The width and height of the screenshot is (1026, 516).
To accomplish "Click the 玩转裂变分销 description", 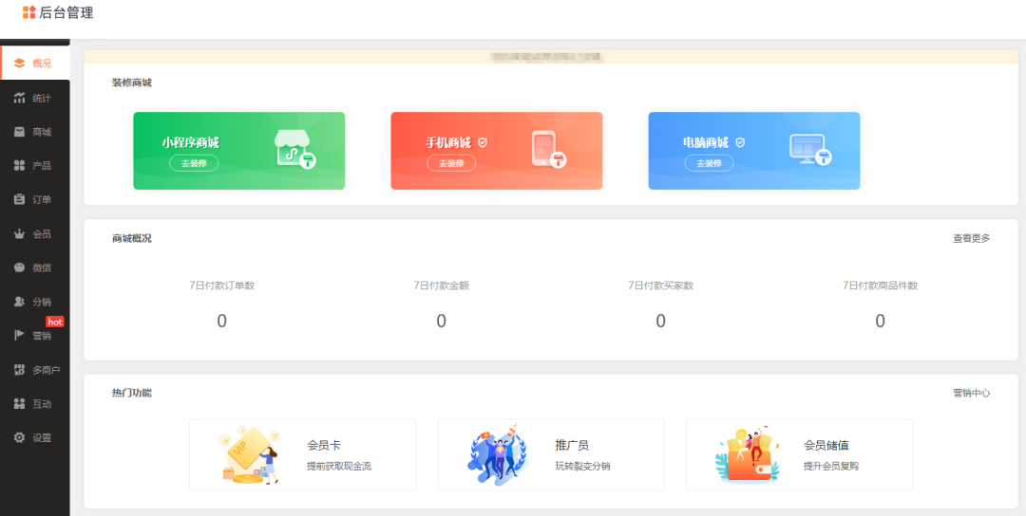I will click(x=582, y=467).
